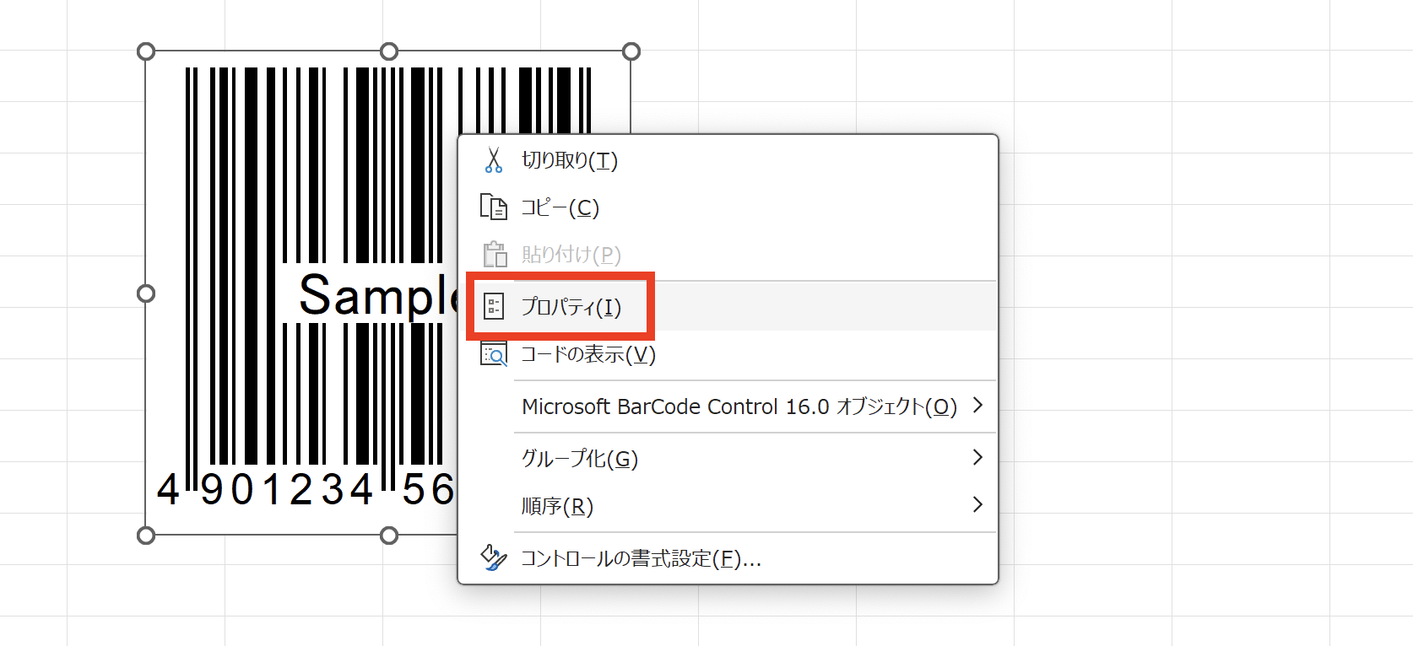The width and height of the screenshot is (1413, 646).
Task: Click the top-right resize handle of barcode
Action: 631,51
